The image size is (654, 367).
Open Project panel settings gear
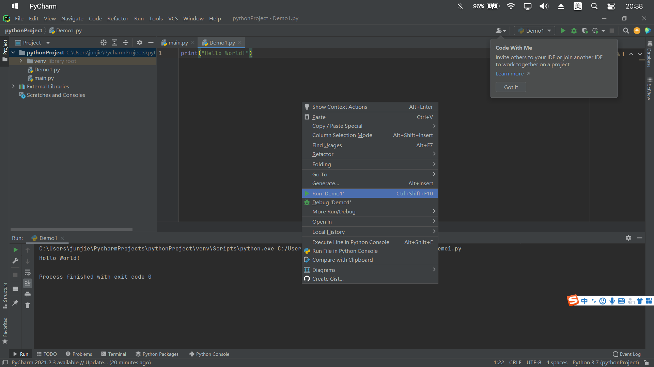140,42
